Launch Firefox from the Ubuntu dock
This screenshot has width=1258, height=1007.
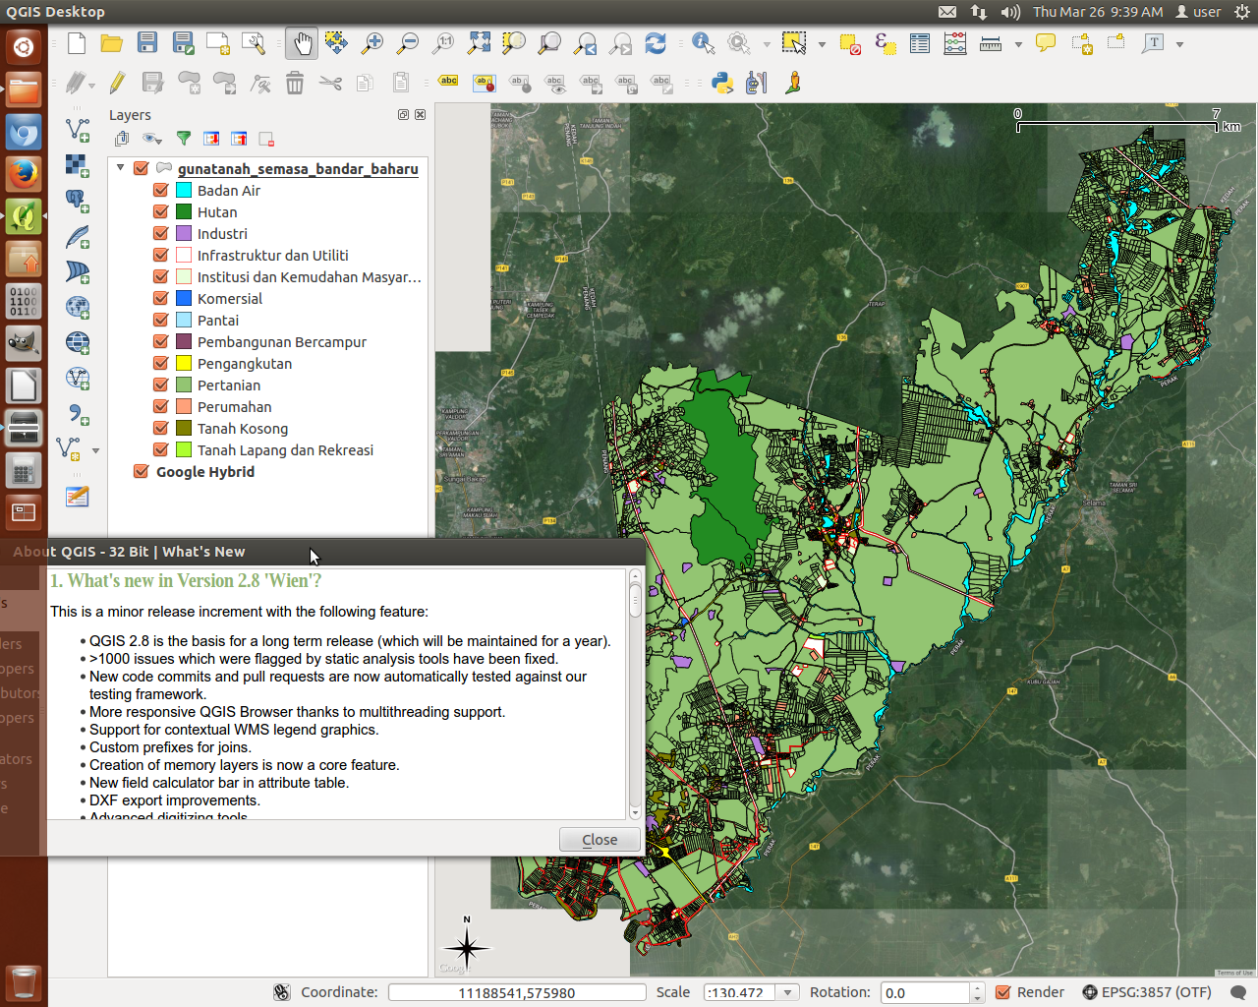pos(24,175)
